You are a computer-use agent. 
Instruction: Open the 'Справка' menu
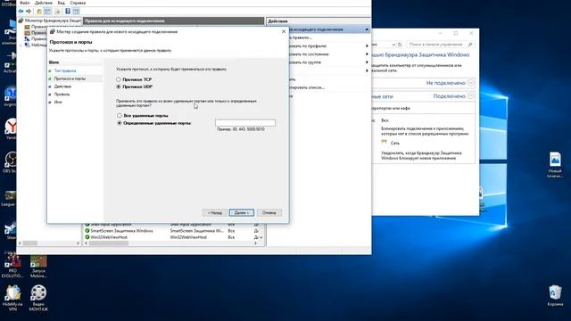coord(78,3)
